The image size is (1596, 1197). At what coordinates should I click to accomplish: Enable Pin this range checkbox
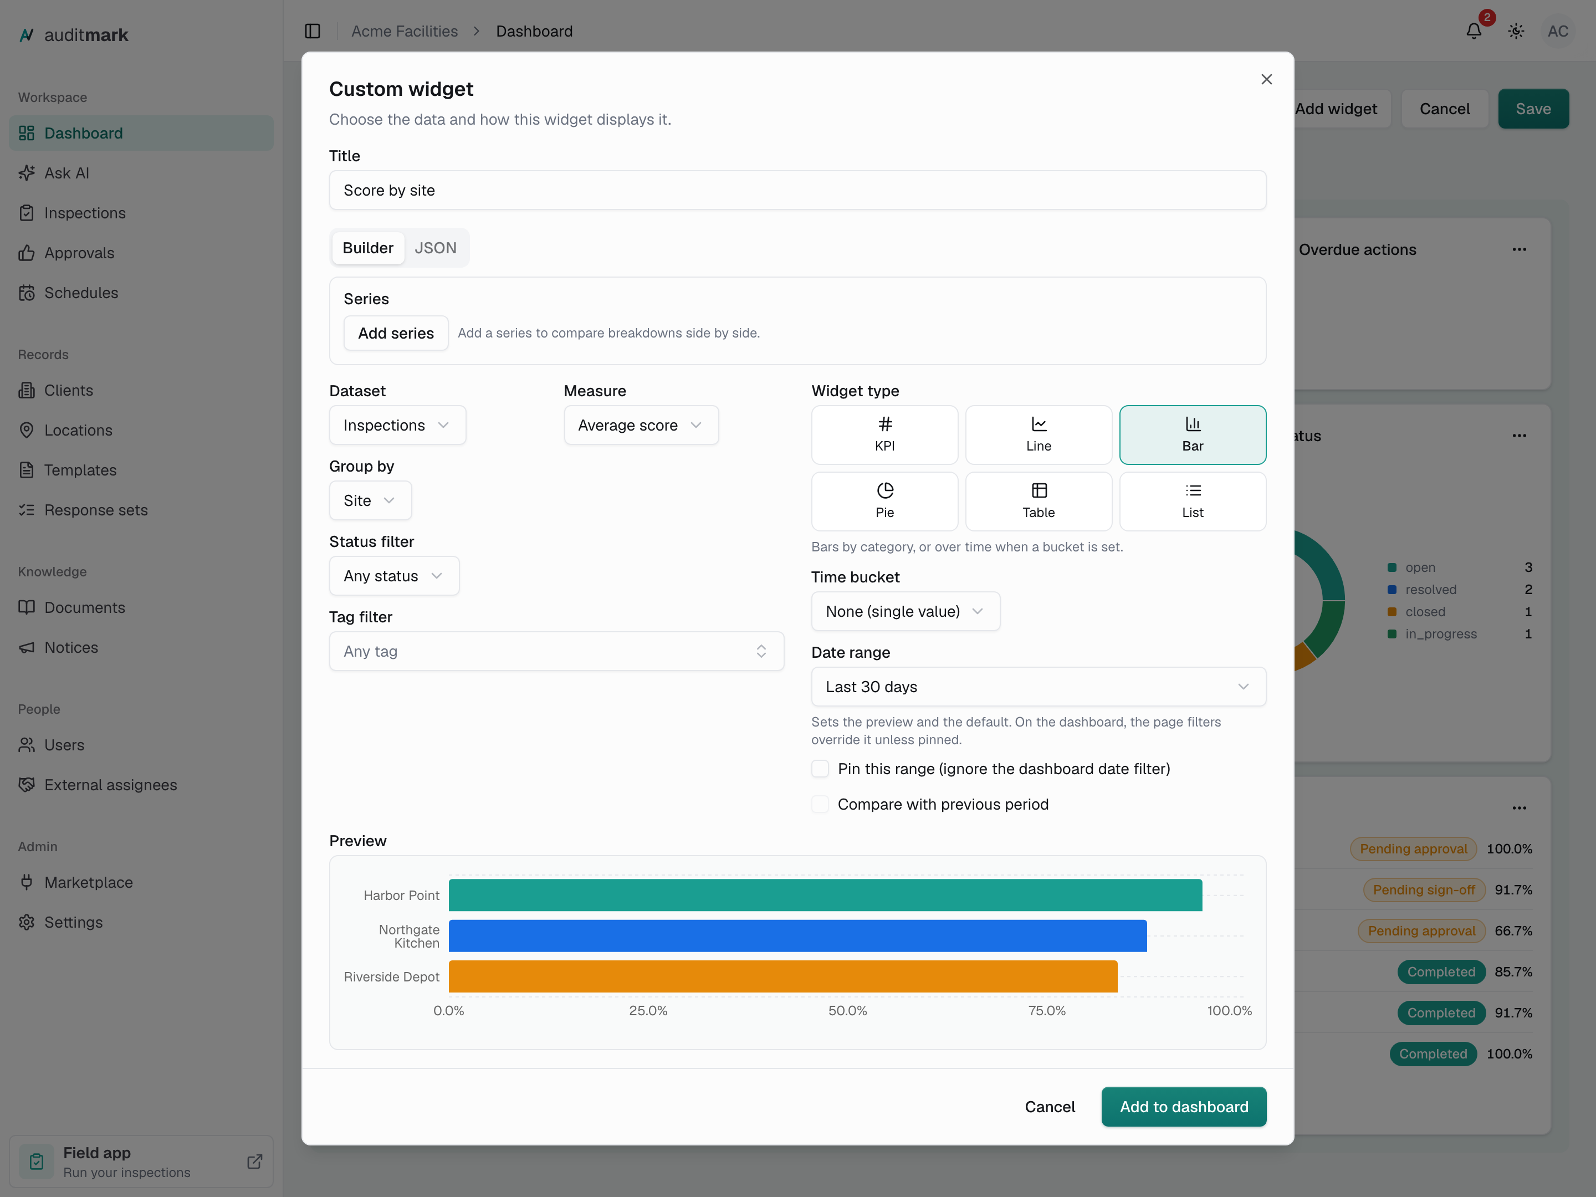pyautogui.click(x=820, y=769)
